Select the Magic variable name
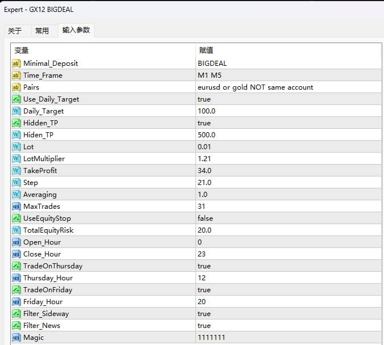This screenshot has height=345, width=384. tap(34, 338)
